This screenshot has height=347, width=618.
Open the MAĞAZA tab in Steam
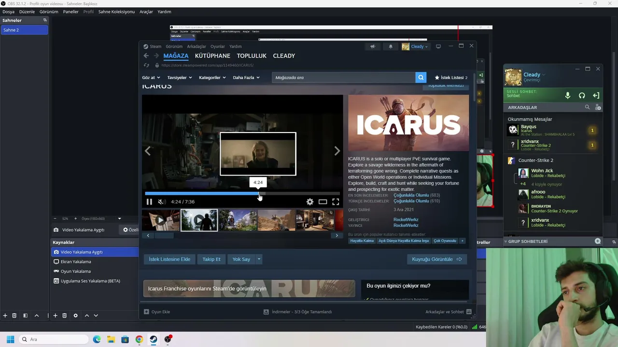(x=176, y=56)
